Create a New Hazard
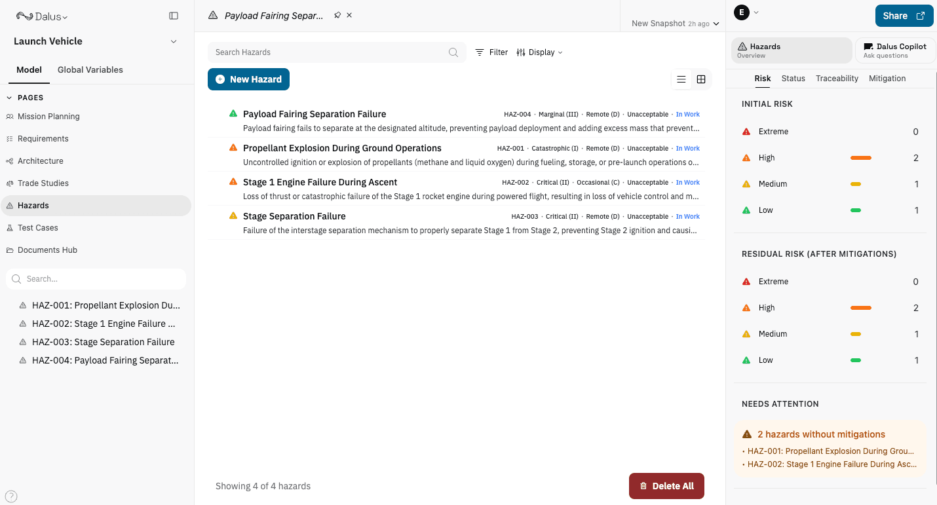The image size is (937, 505). [248, 79]
